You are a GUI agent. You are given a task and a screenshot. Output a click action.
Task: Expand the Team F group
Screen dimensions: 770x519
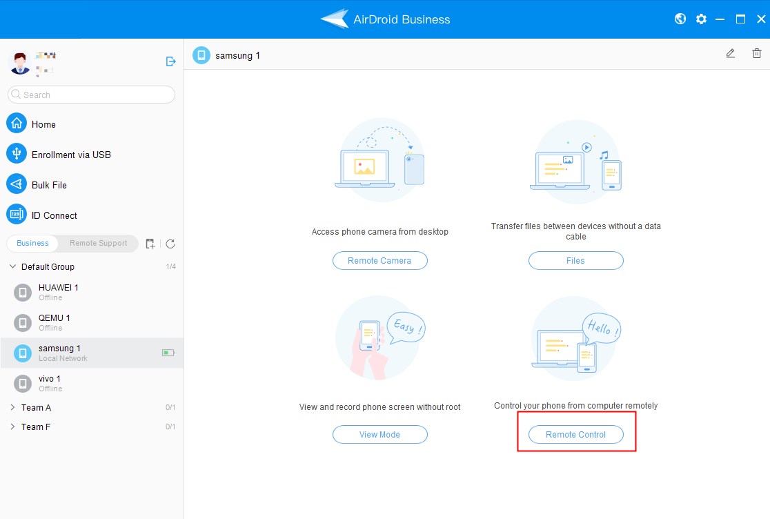point(13,427)
